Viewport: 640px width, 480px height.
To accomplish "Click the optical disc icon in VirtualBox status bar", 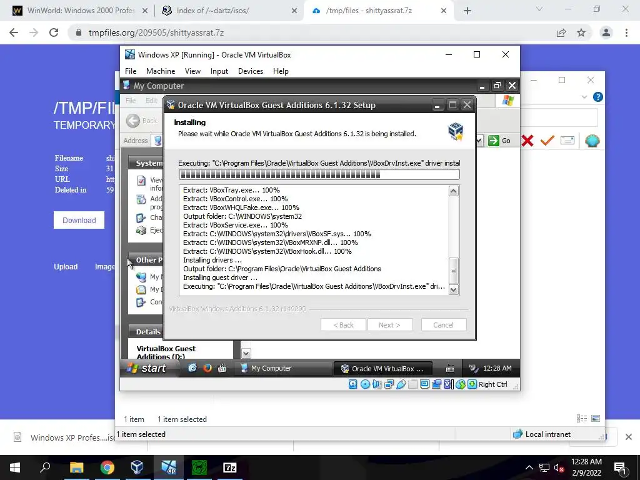I will [x=365, y=384].
